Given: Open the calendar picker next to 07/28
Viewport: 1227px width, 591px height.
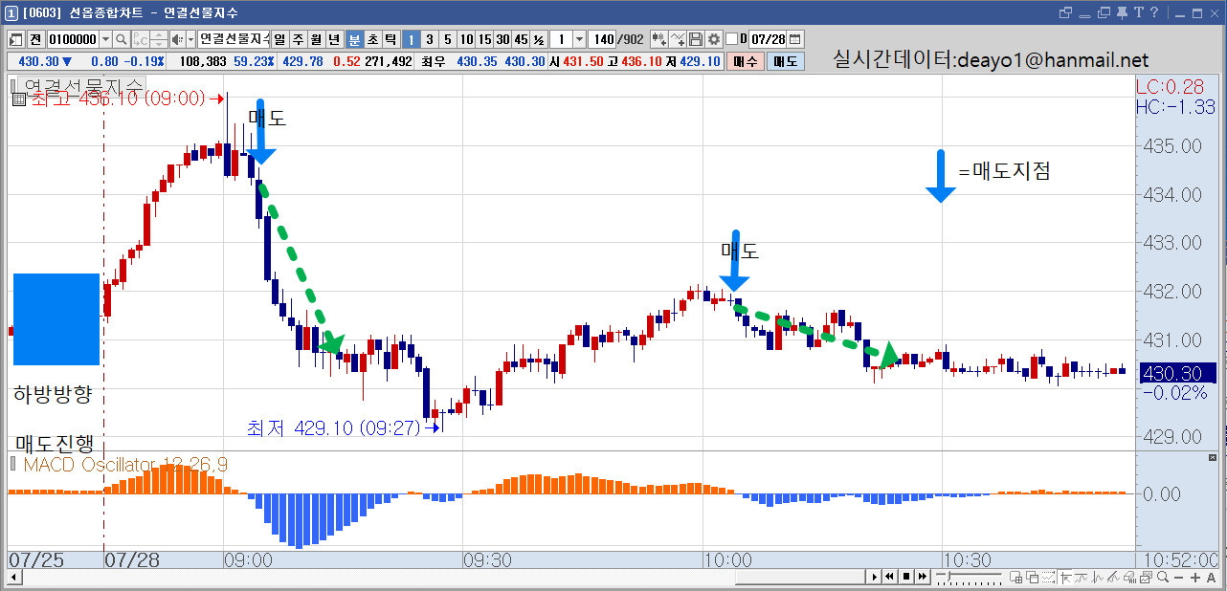Looking at the screenshot, I should (794, 39).
